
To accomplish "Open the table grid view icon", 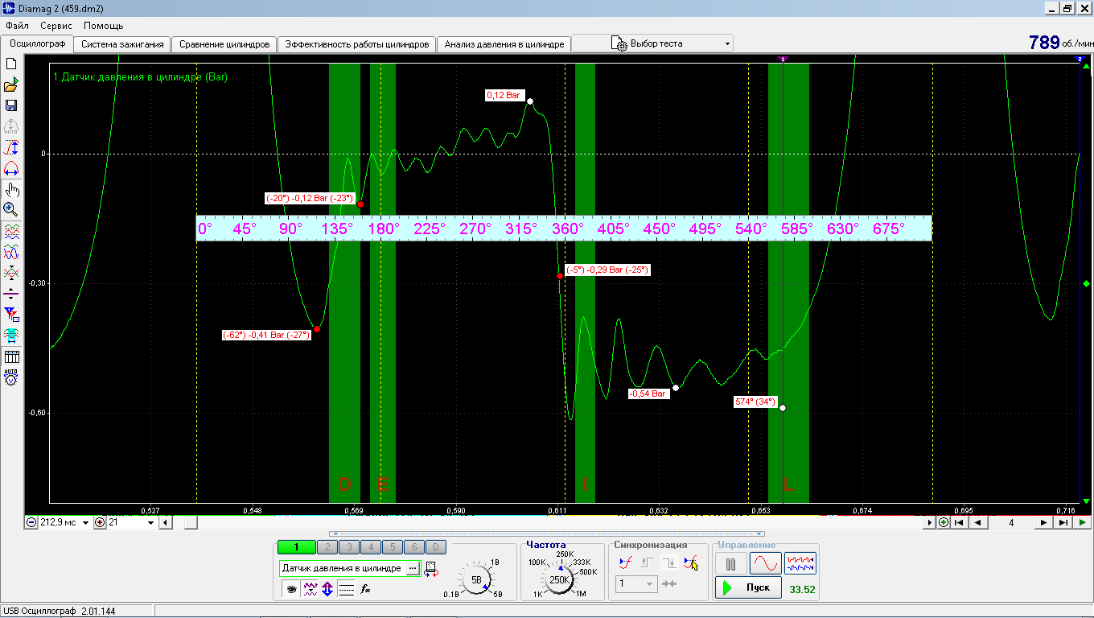I will [x=11, y=356].
